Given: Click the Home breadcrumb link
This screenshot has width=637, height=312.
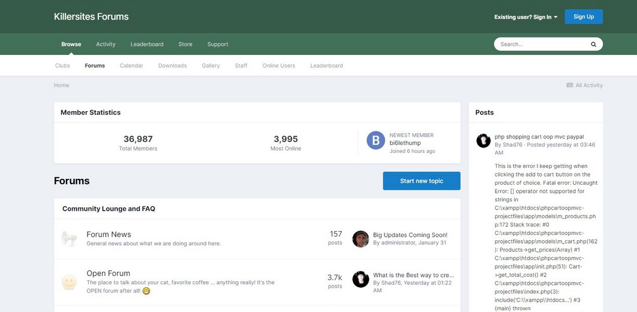Looking at the screenshot, I should tap(61, 85).
